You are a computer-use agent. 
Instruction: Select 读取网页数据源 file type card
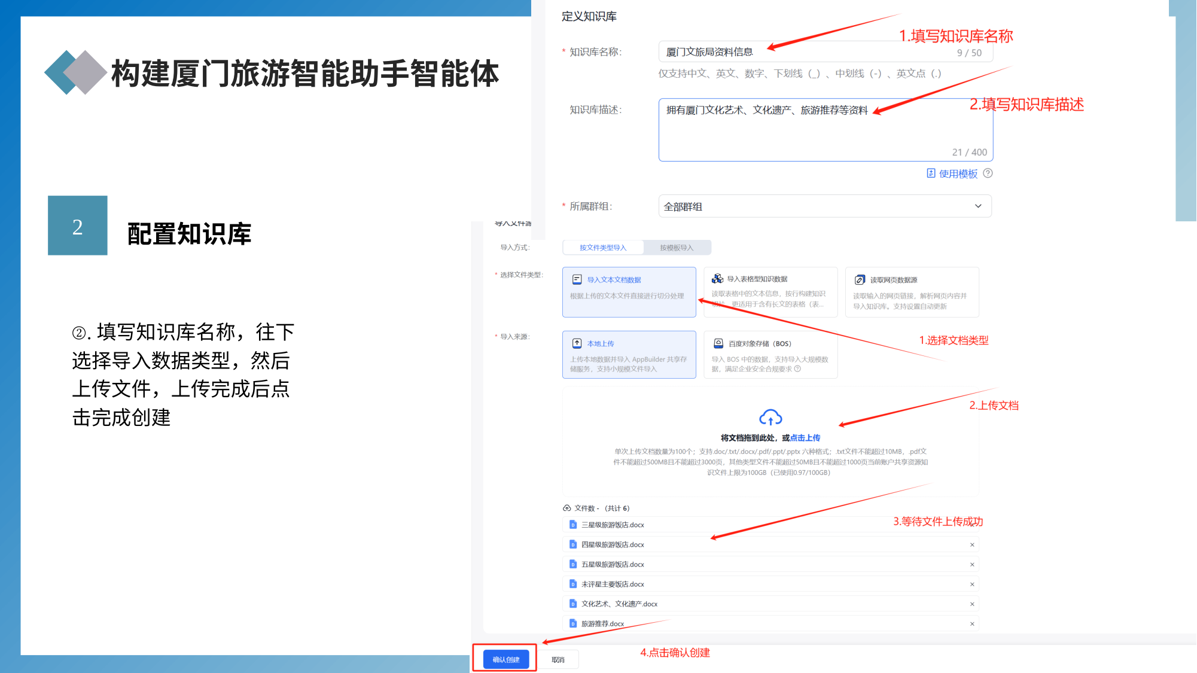pos(912,292)
